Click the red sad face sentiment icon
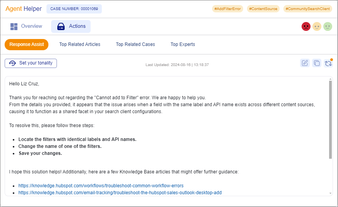338x207 pixels. click(x=306, y=27)
